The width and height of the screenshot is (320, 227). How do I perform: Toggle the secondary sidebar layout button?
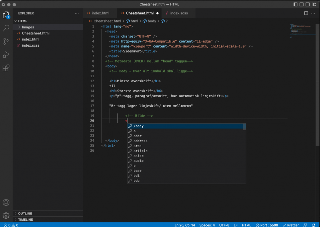pos(307,4)
